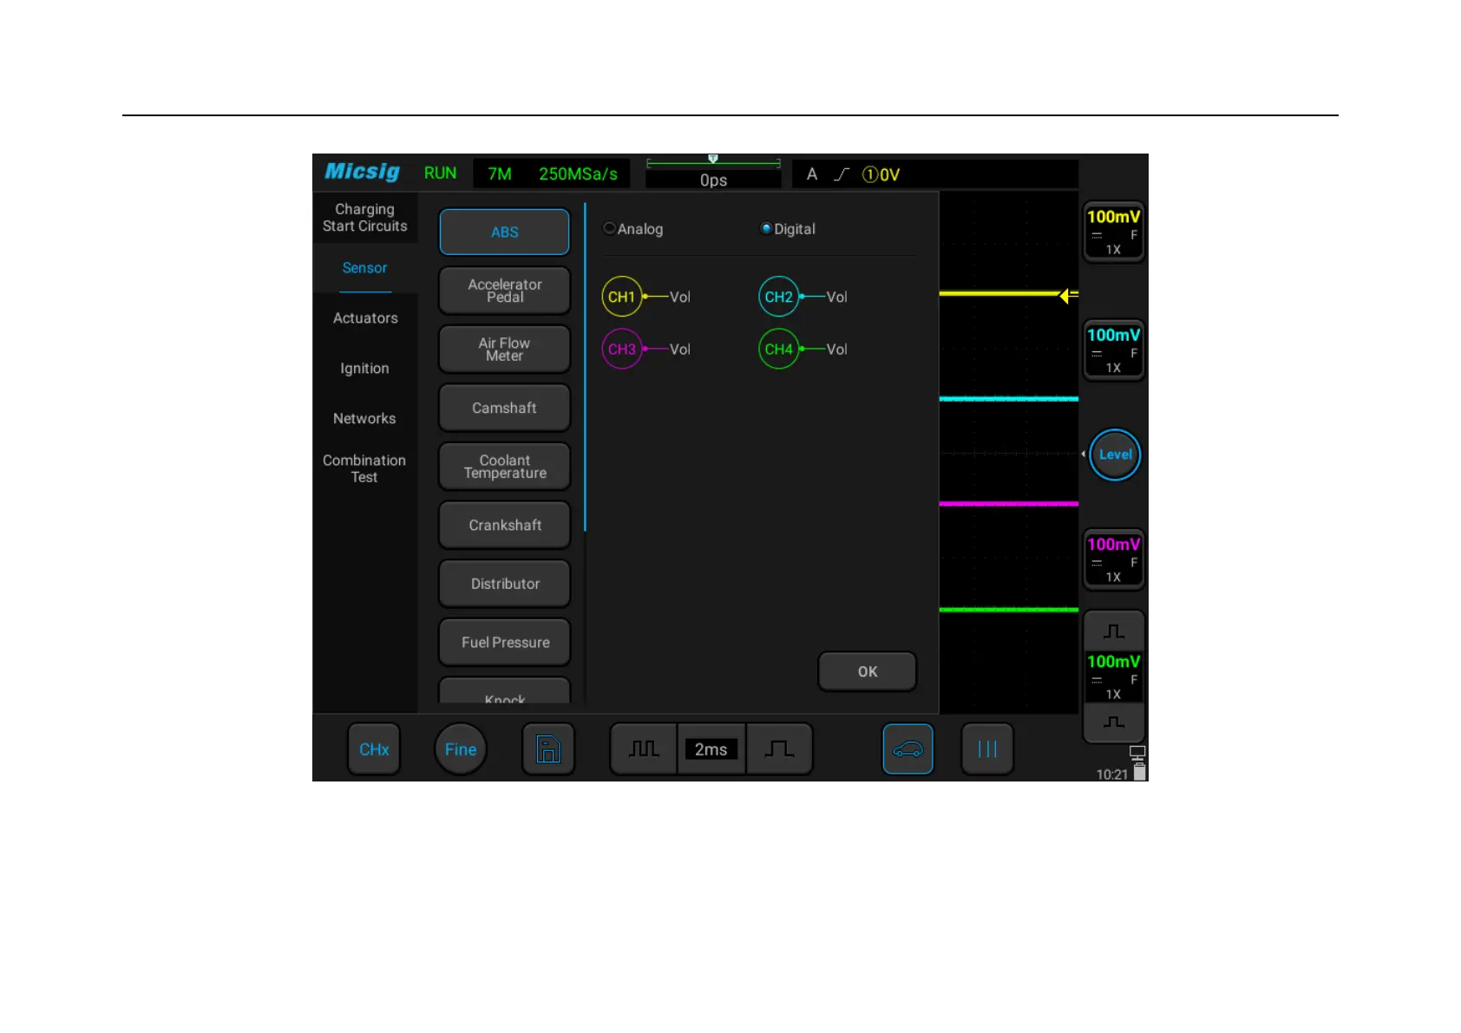Click the 10:21 clock display
Screen dimensions: 1461x1033
click(x=1111, y=774)
